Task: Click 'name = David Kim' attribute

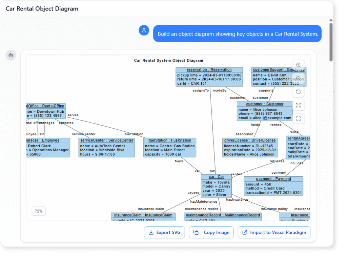Action: 269,75
